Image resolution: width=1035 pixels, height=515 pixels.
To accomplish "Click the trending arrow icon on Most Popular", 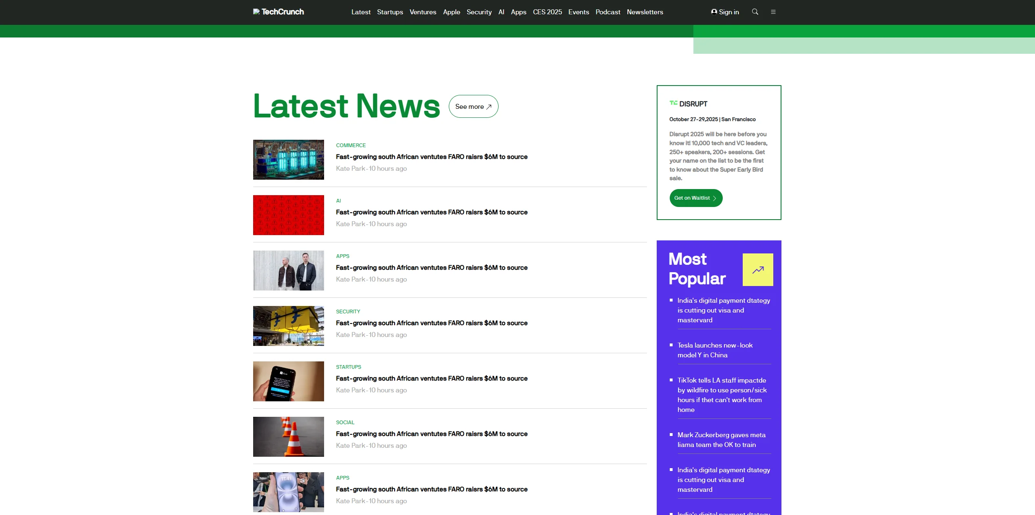I will 757,269.
